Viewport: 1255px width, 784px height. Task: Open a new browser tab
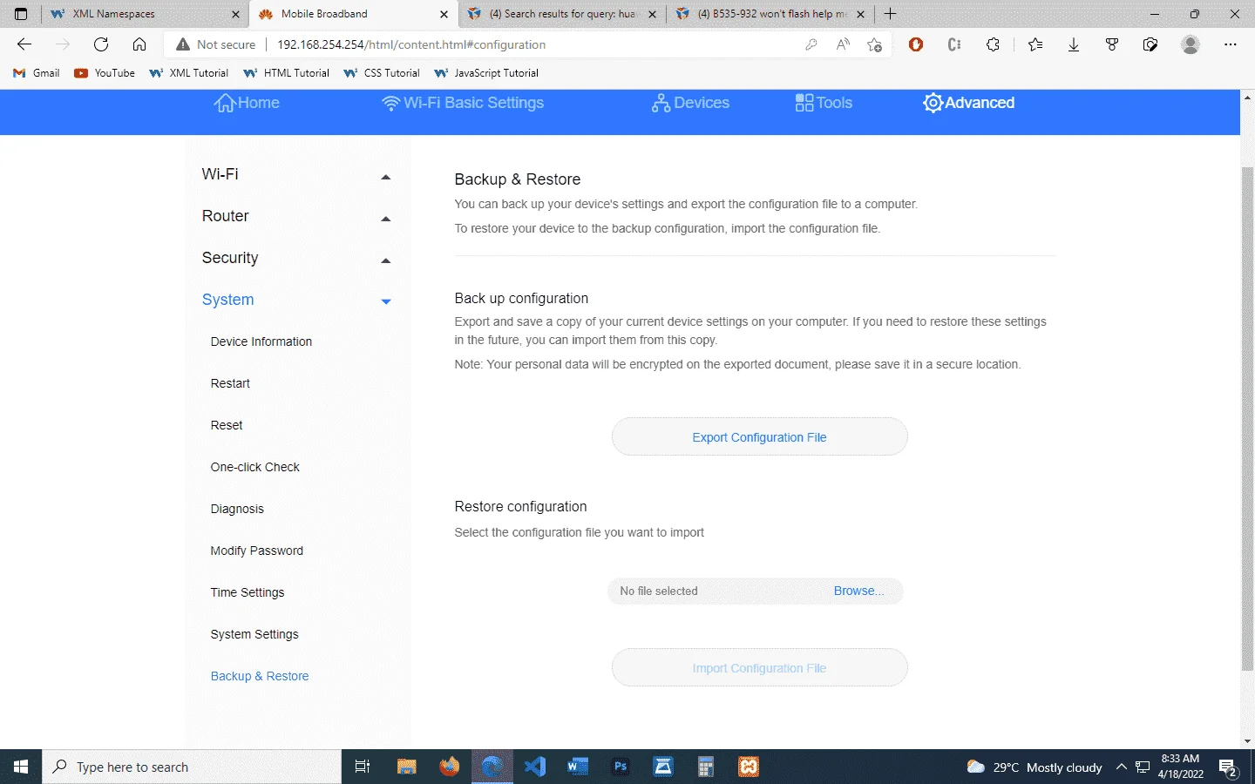coord(890,14)
